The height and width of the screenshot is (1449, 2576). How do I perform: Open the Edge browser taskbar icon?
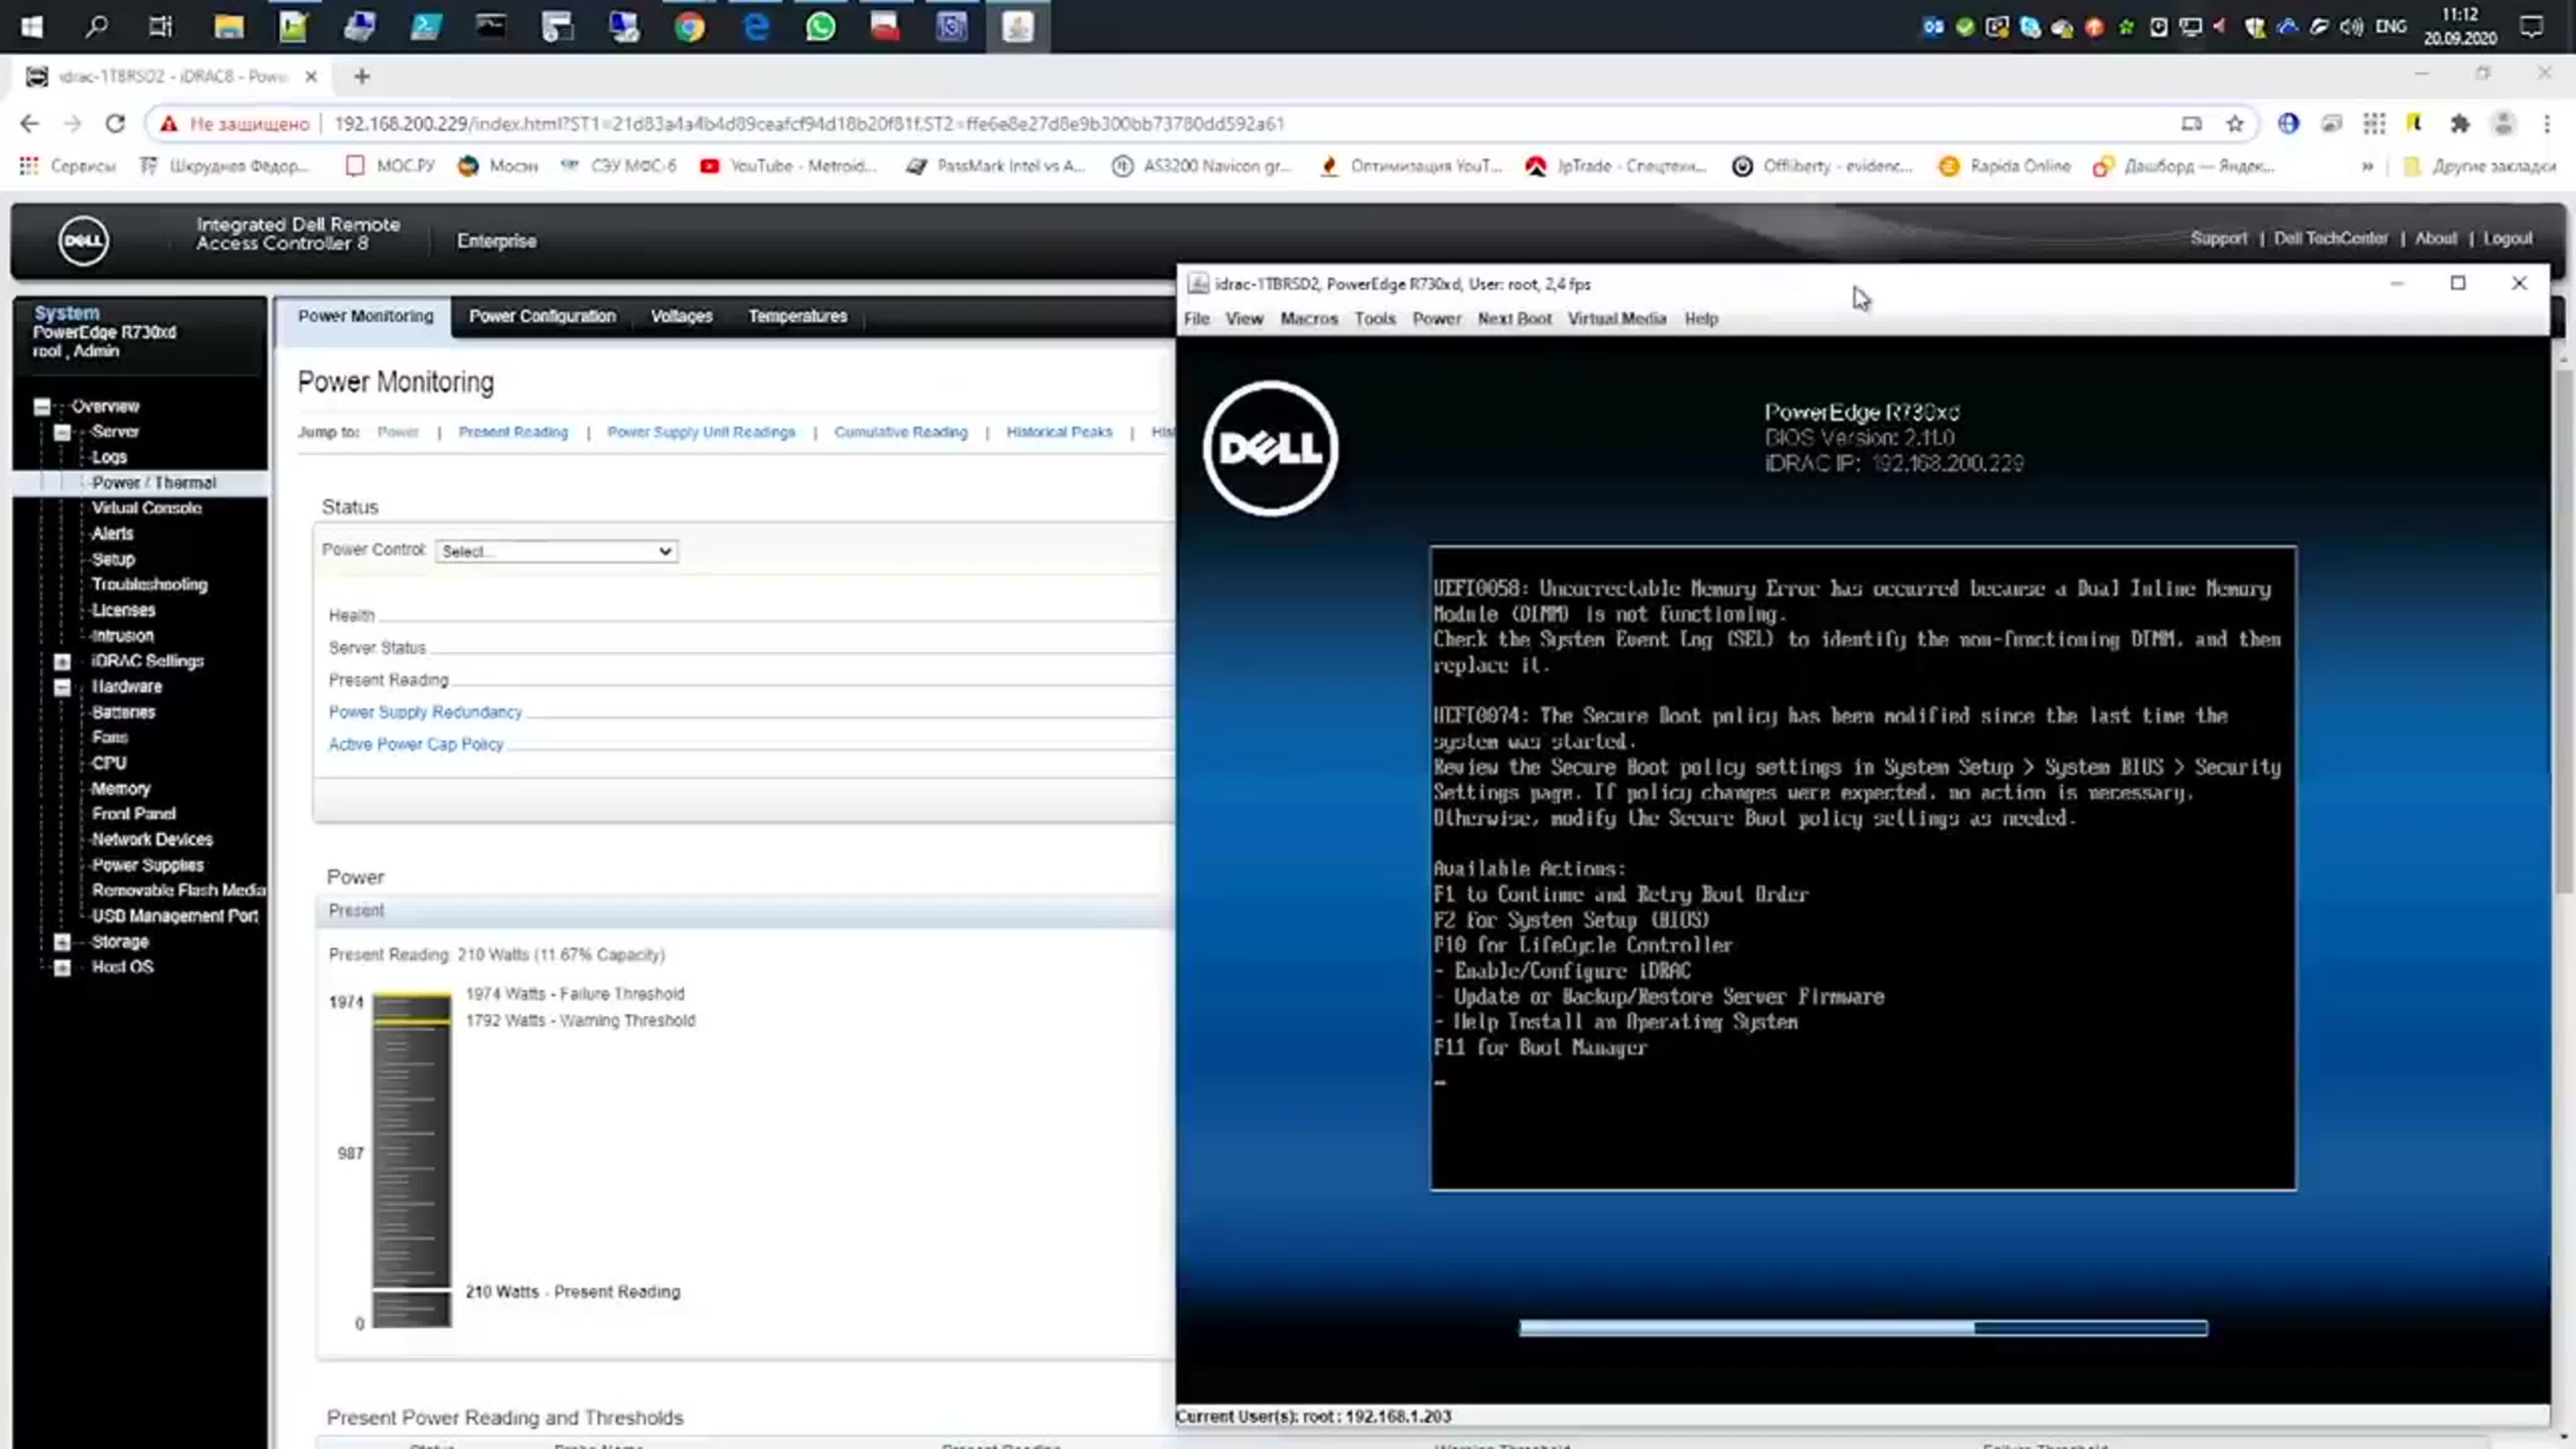pos(756,27)
